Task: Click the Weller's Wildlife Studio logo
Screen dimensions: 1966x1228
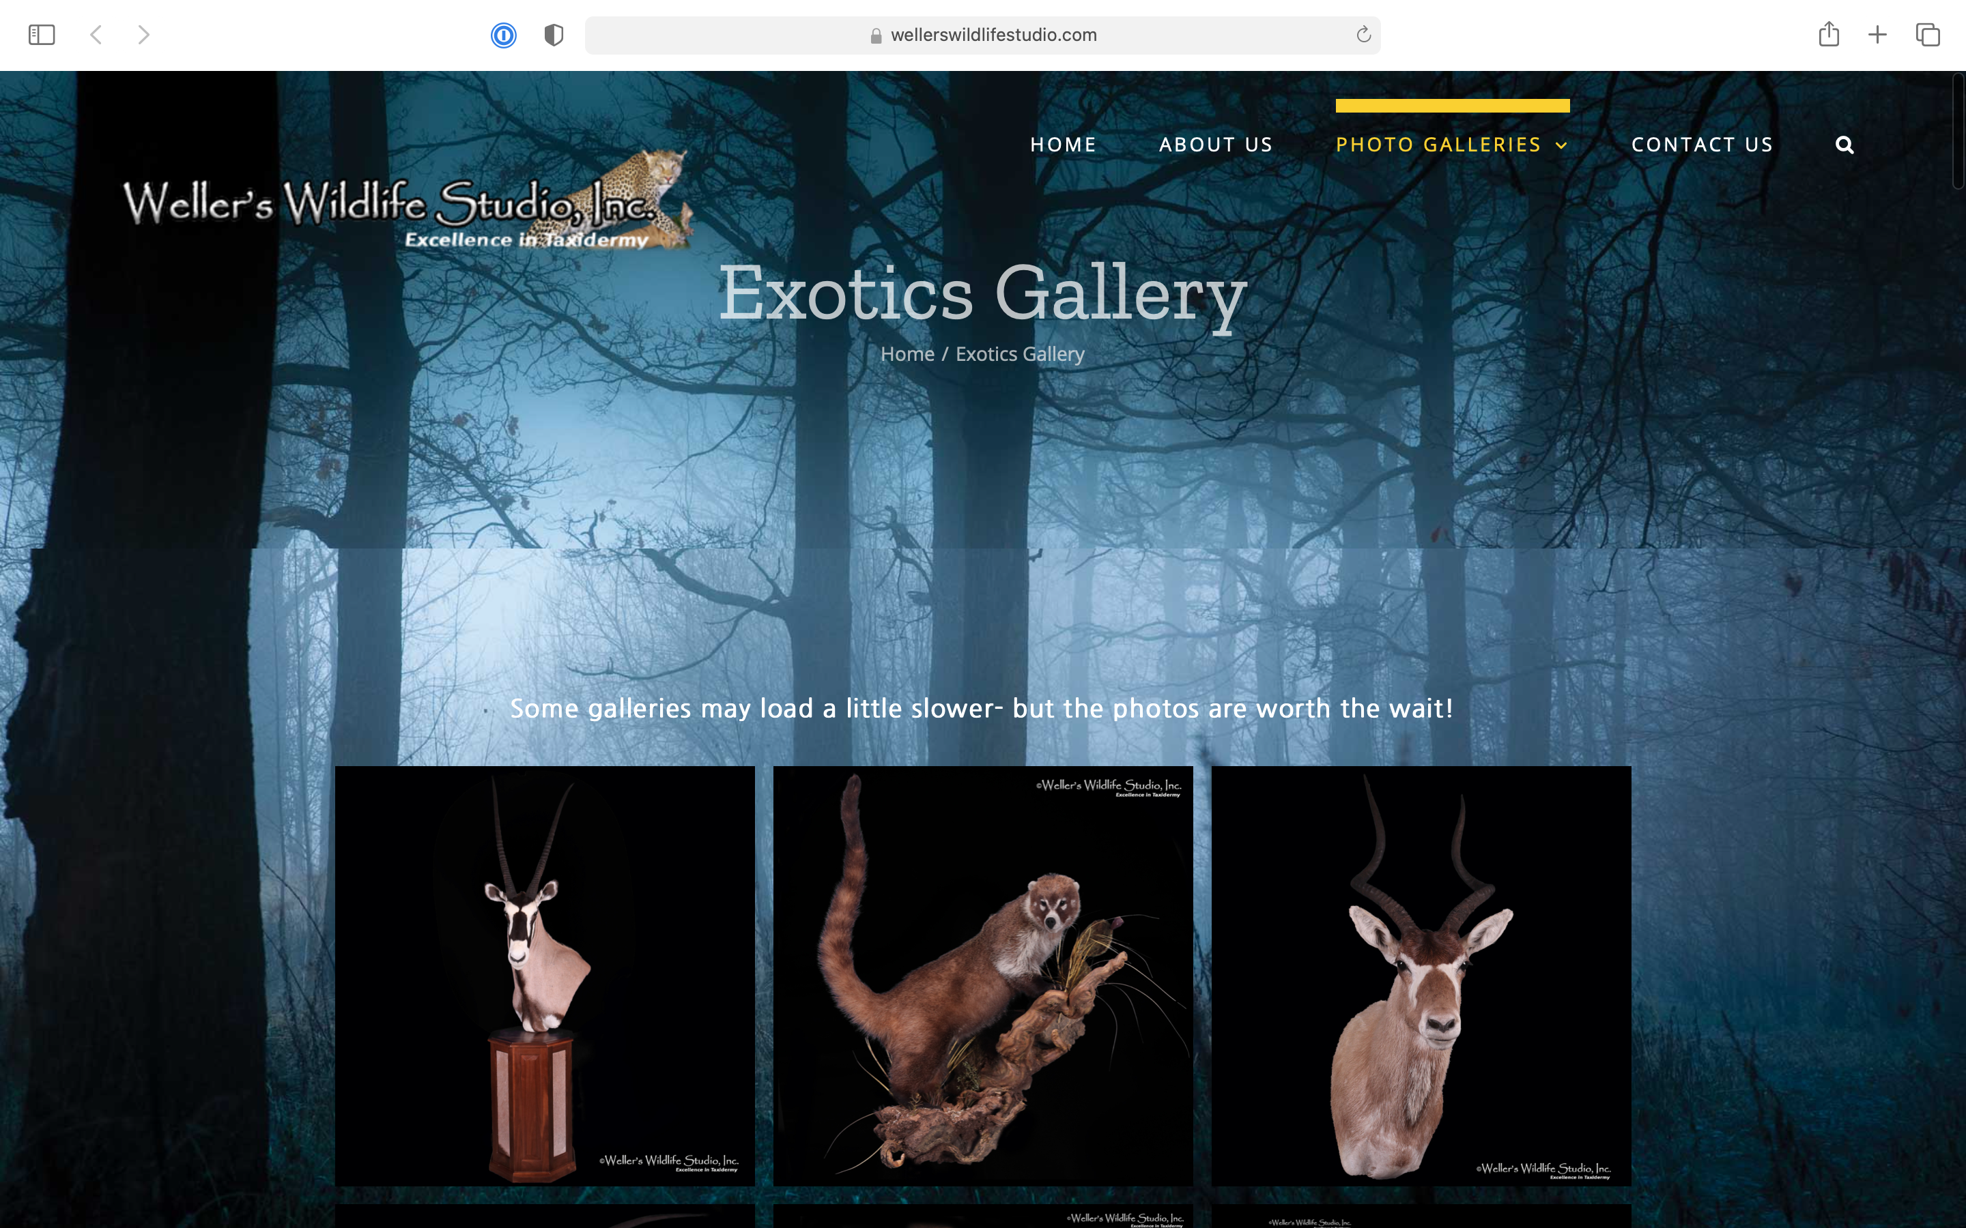Action: click(409, 200)
